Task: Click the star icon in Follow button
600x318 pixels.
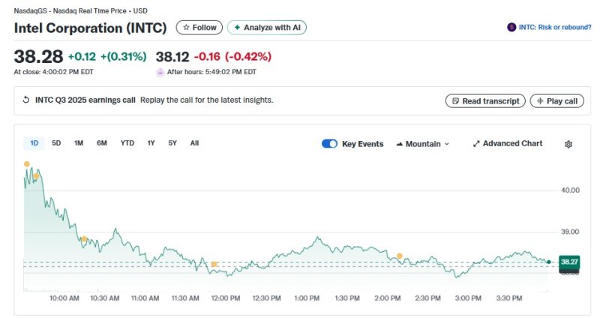Action: point(186,28)
